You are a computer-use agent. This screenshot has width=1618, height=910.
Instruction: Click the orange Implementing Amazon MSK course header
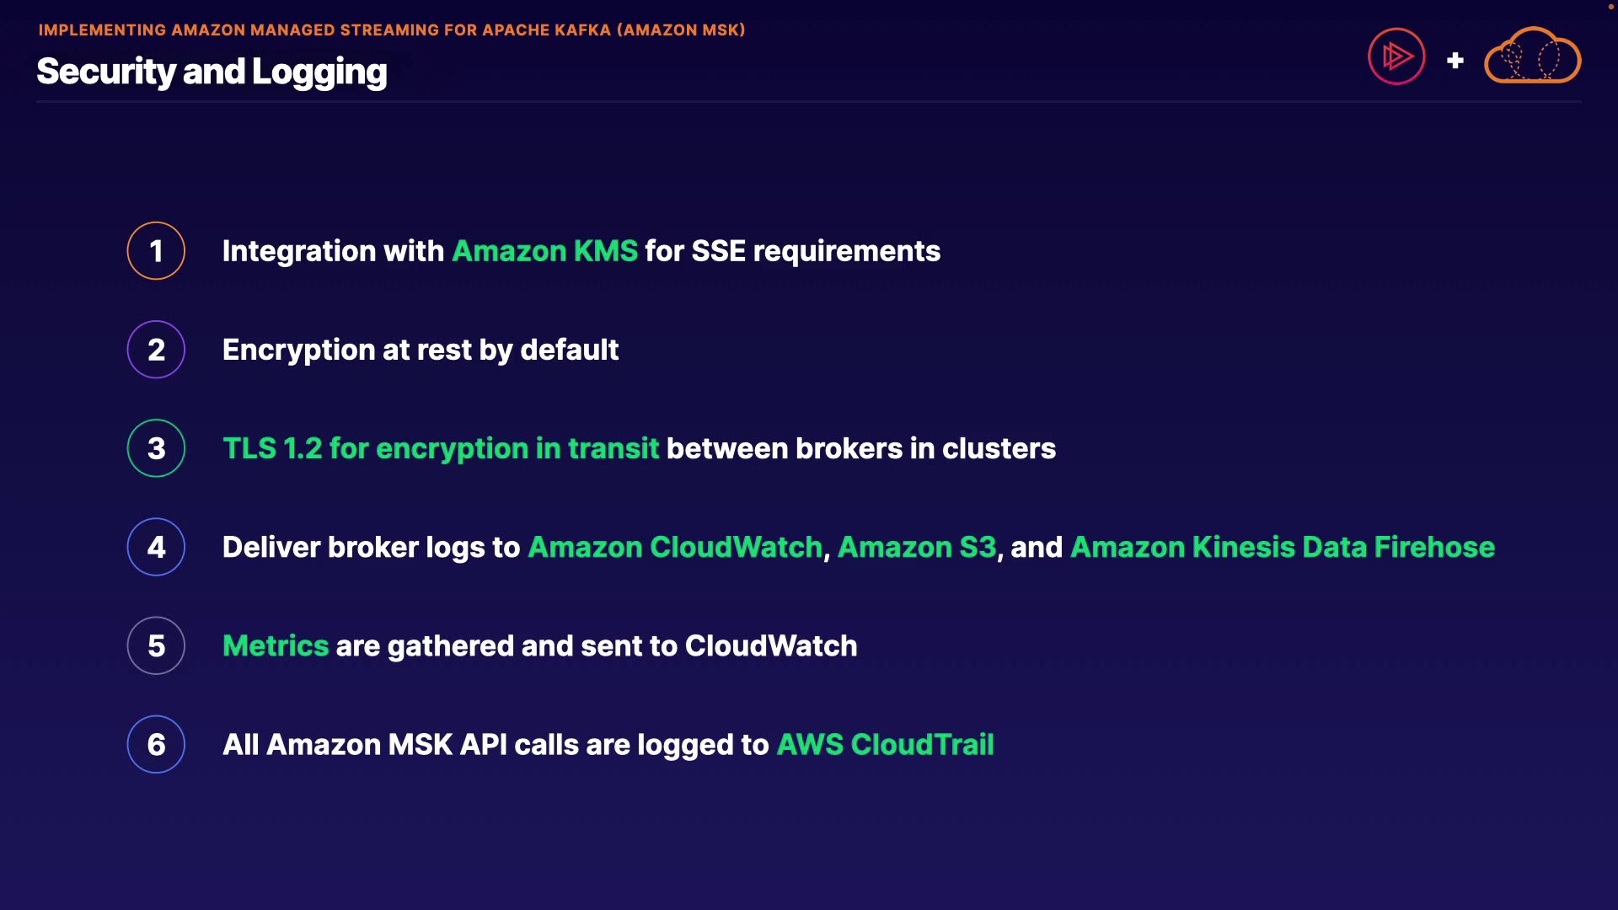pyautogui.click(x=392, y=30)
